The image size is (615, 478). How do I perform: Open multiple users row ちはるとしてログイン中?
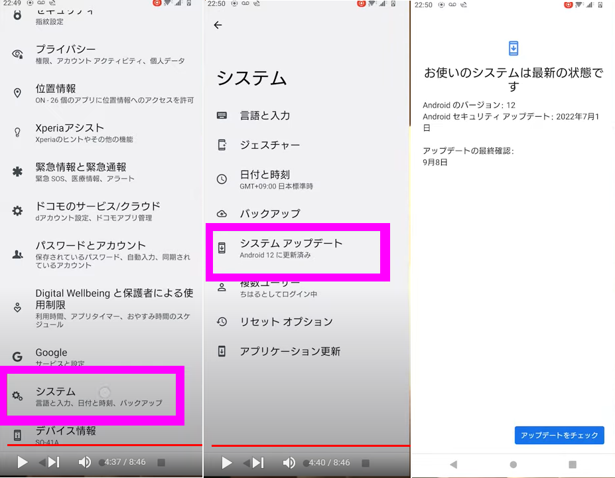coord(307,288)
